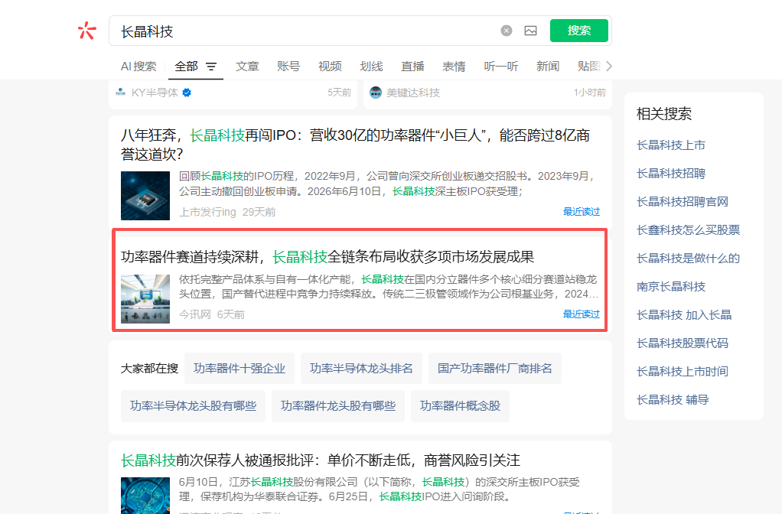Click summary text starting 6月10日，江苏长晶科技
This screenshot has height=514, width=782.
click(x=380, y=490)
